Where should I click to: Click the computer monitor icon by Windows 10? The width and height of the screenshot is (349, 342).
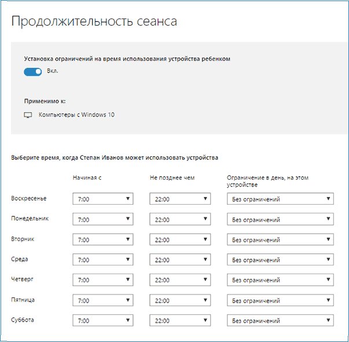pos(28,115)
